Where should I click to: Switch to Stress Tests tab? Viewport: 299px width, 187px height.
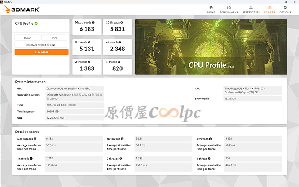tap(251, 10)
